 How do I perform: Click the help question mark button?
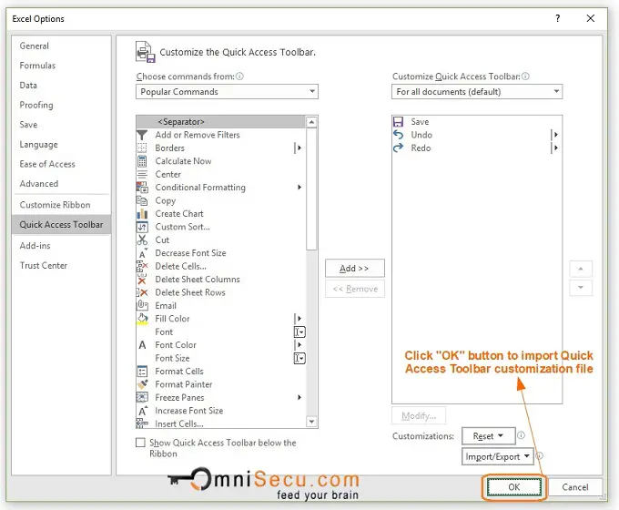tap(557, 18)
